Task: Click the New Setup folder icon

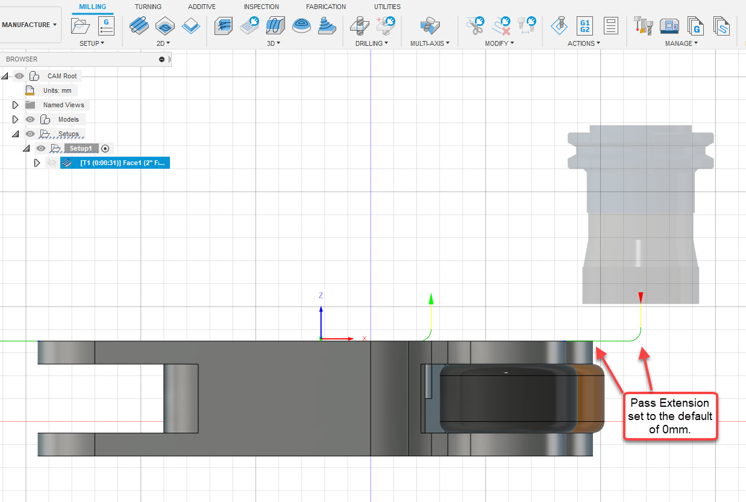Action: pyautogui.click(x=80, y=26)
